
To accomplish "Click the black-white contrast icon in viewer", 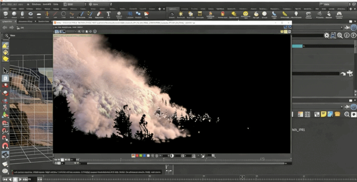I will pos(172,156).
